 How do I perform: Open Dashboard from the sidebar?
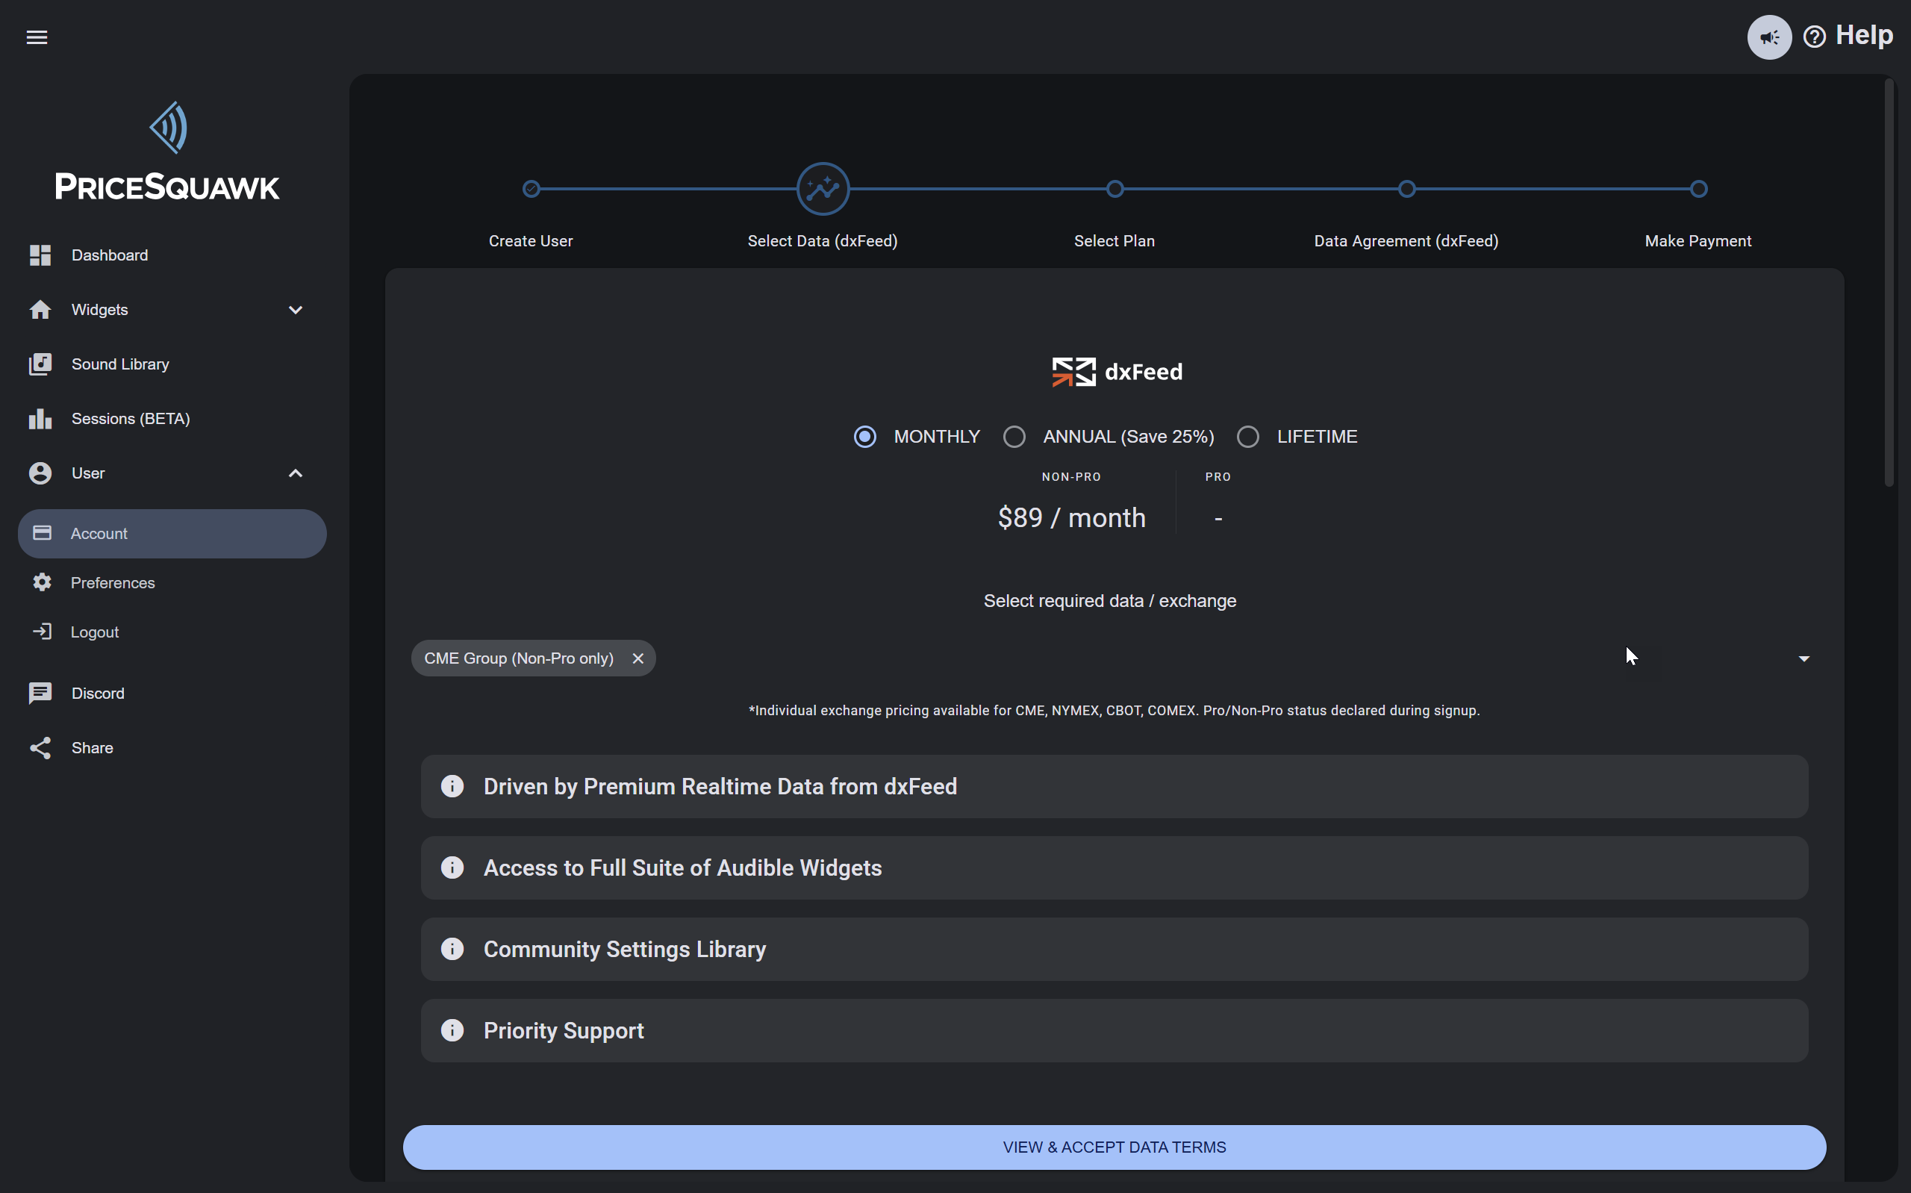point(110,255)
